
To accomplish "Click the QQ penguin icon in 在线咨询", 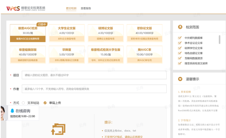I will pyautogui.click(x=12, y=111).
